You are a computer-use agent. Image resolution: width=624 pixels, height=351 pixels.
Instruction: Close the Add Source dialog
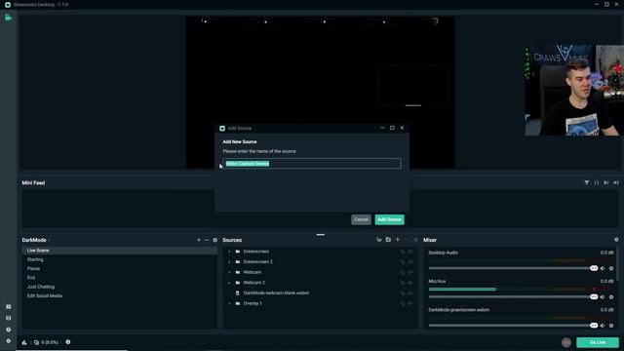pos(402,128)
